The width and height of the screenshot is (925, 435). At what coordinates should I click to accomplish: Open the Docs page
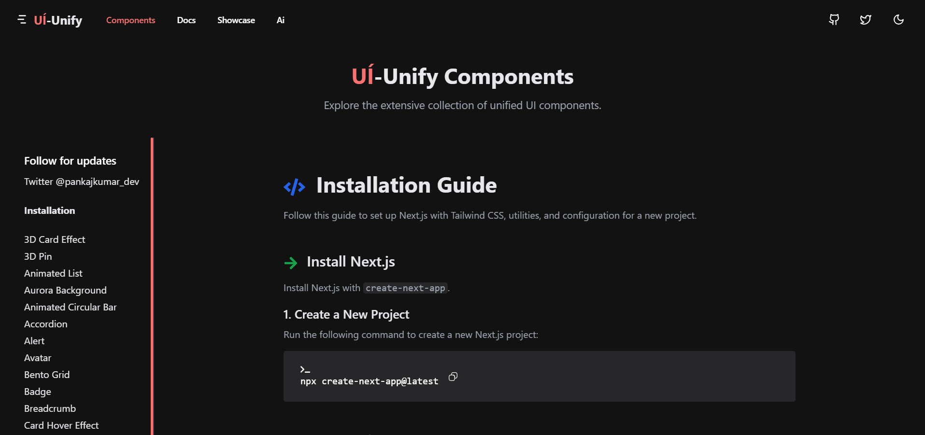(186, 20)
